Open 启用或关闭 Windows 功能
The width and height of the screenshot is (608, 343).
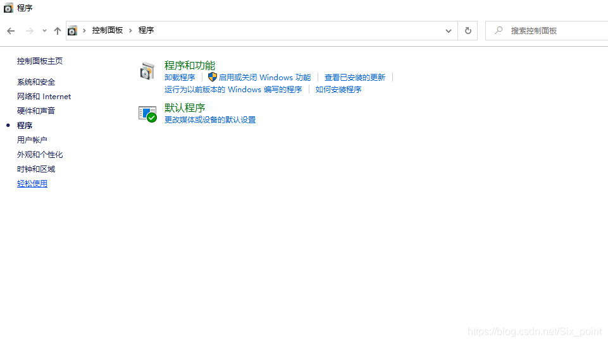[x=264, y=78]
